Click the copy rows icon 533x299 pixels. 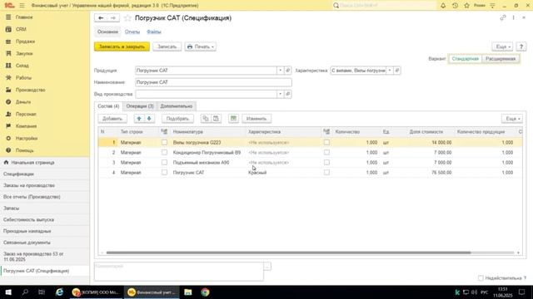pos(206,118)
